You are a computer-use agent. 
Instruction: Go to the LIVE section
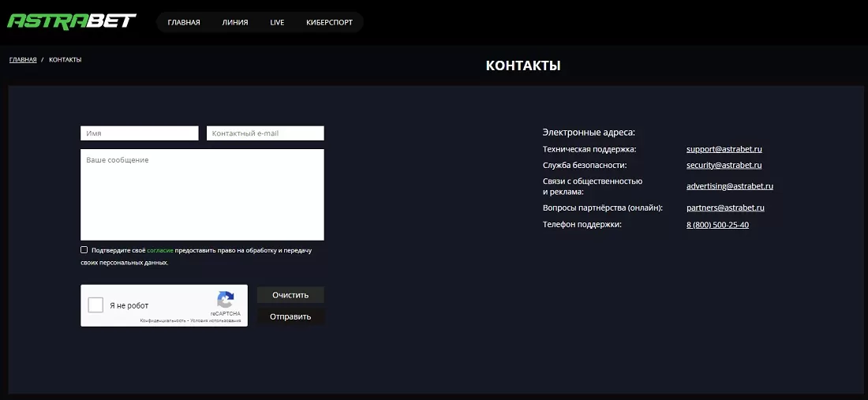(x=277, y=23)
